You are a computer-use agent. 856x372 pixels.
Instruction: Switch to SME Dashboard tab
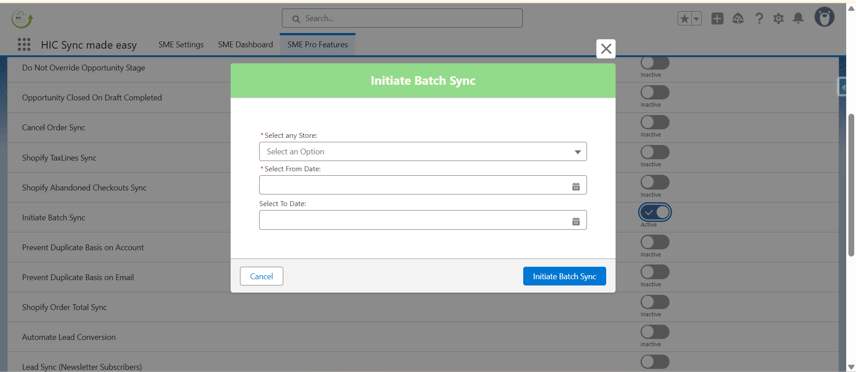(245, 45)
